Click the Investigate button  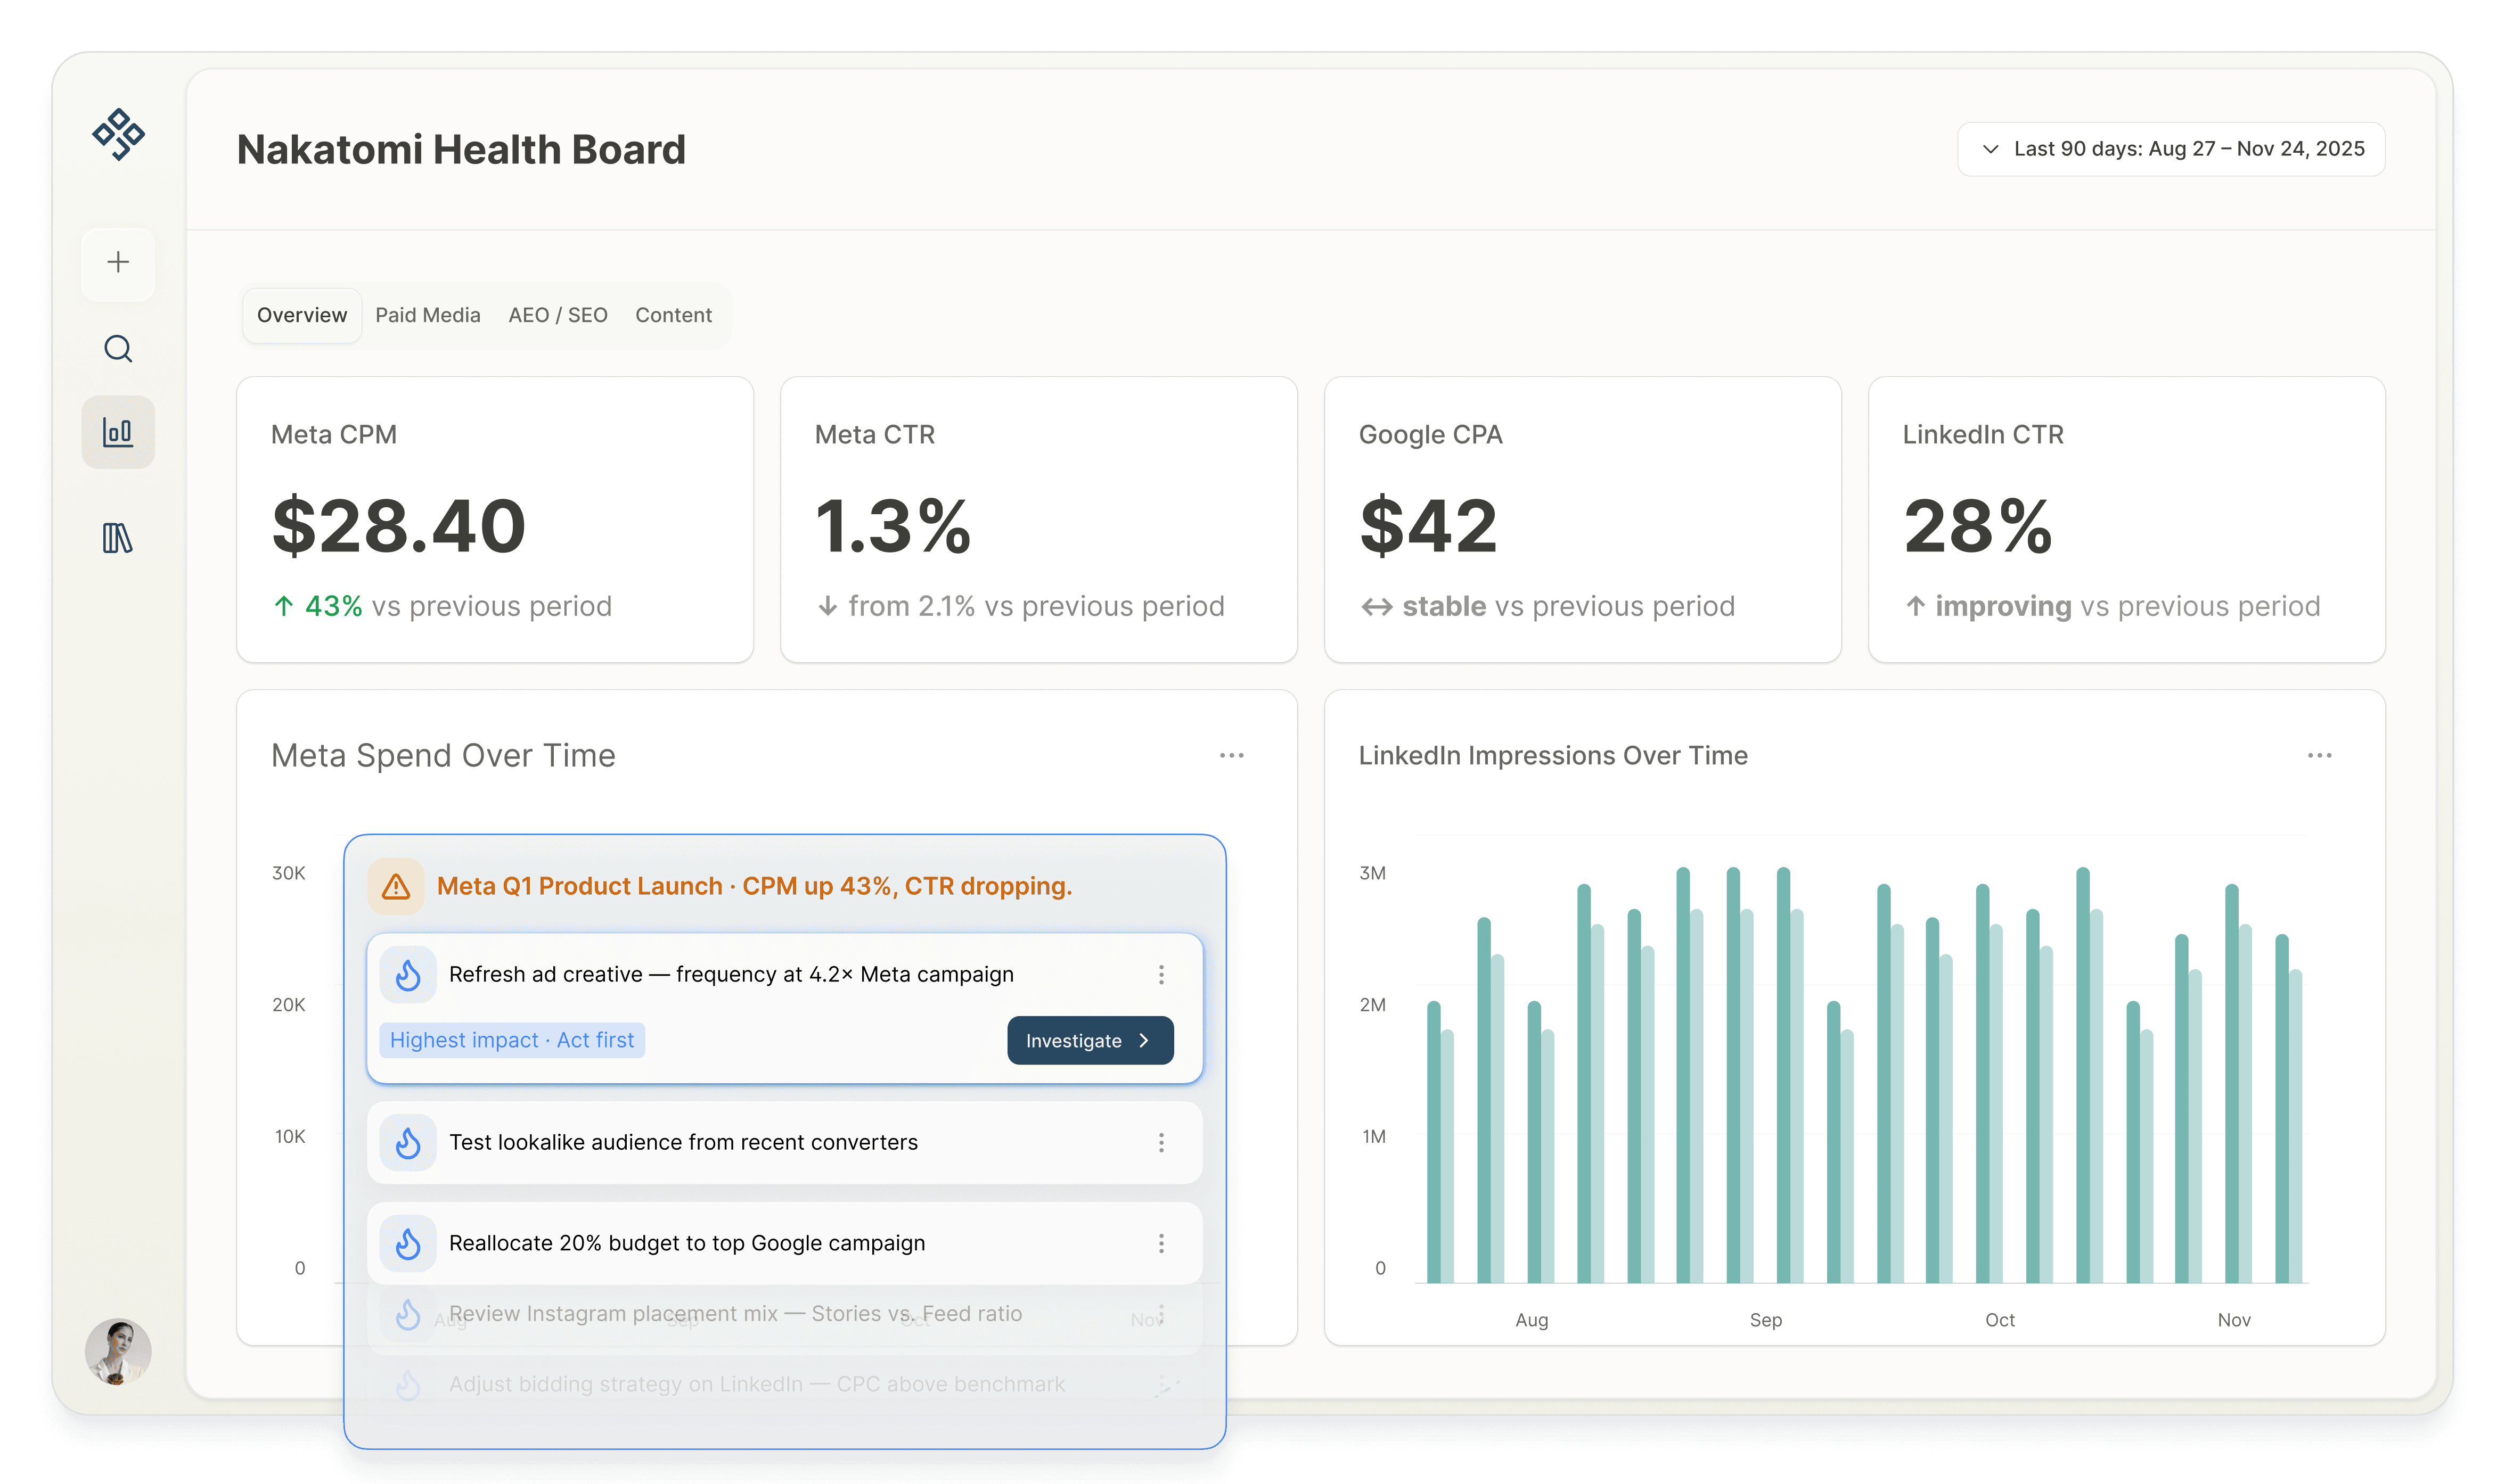1090,1040
